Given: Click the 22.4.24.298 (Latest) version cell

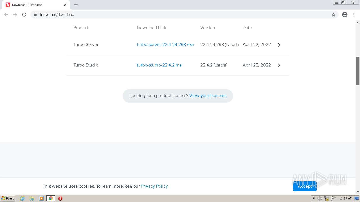Looking at the screenshot, I should tap(219, 45).
